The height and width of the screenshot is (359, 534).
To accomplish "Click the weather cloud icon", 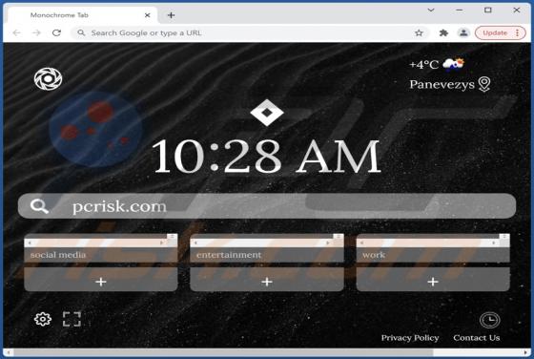I will pyautogui.click(x=453, y=63).
